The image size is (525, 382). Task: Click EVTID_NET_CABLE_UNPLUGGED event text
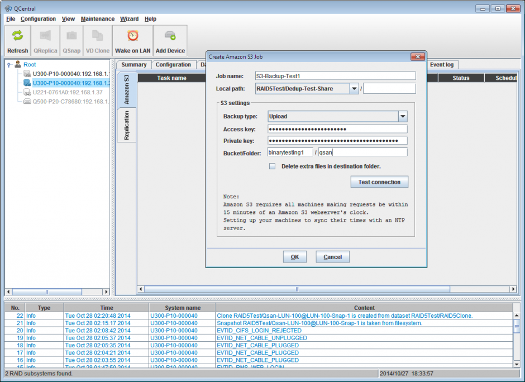[x=262, y=338]
